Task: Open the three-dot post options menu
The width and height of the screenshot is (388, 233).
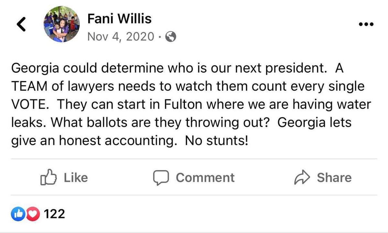Action: pyautogui.click(x=366, y=24)
